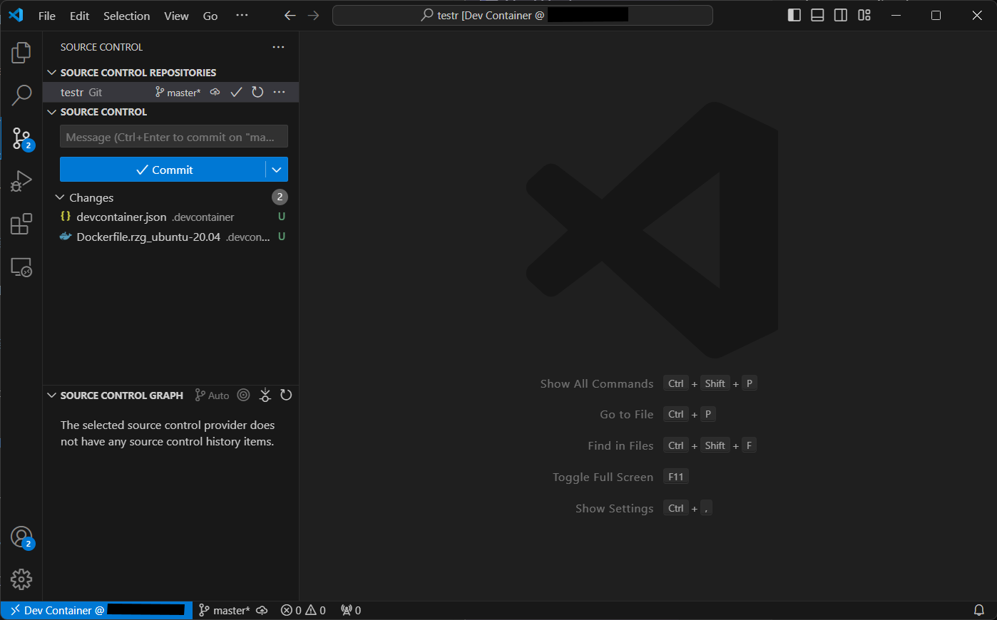Publish branch cloud icon in testr row
This screenshot has width=997, height=620.
point(215,92)
